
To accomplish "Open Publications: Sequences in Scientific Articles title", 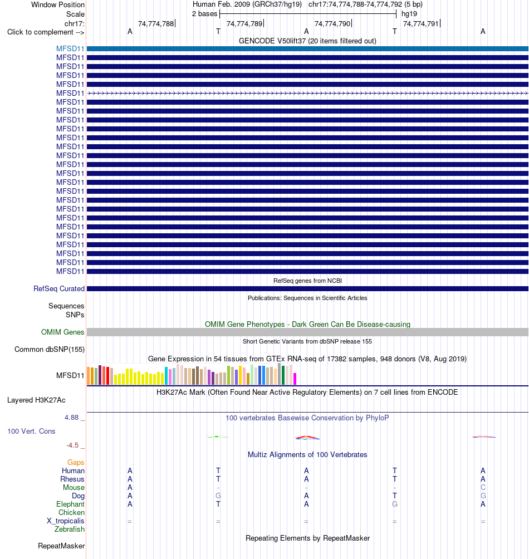I will pyautogui.click(x=307, y=298).
